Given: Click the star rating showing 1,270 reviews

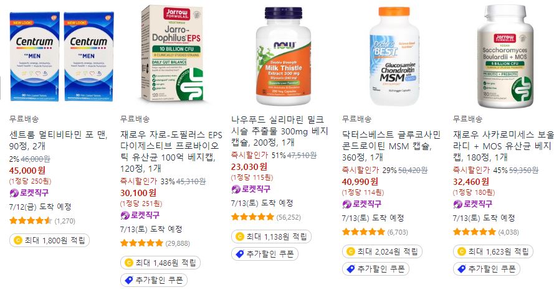Looking at the screenshot, I should 31,221.
